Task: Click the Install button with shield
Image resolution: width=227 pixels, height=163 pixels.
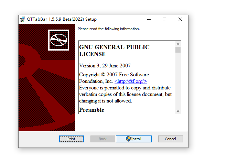Action: tap(134, 139)
